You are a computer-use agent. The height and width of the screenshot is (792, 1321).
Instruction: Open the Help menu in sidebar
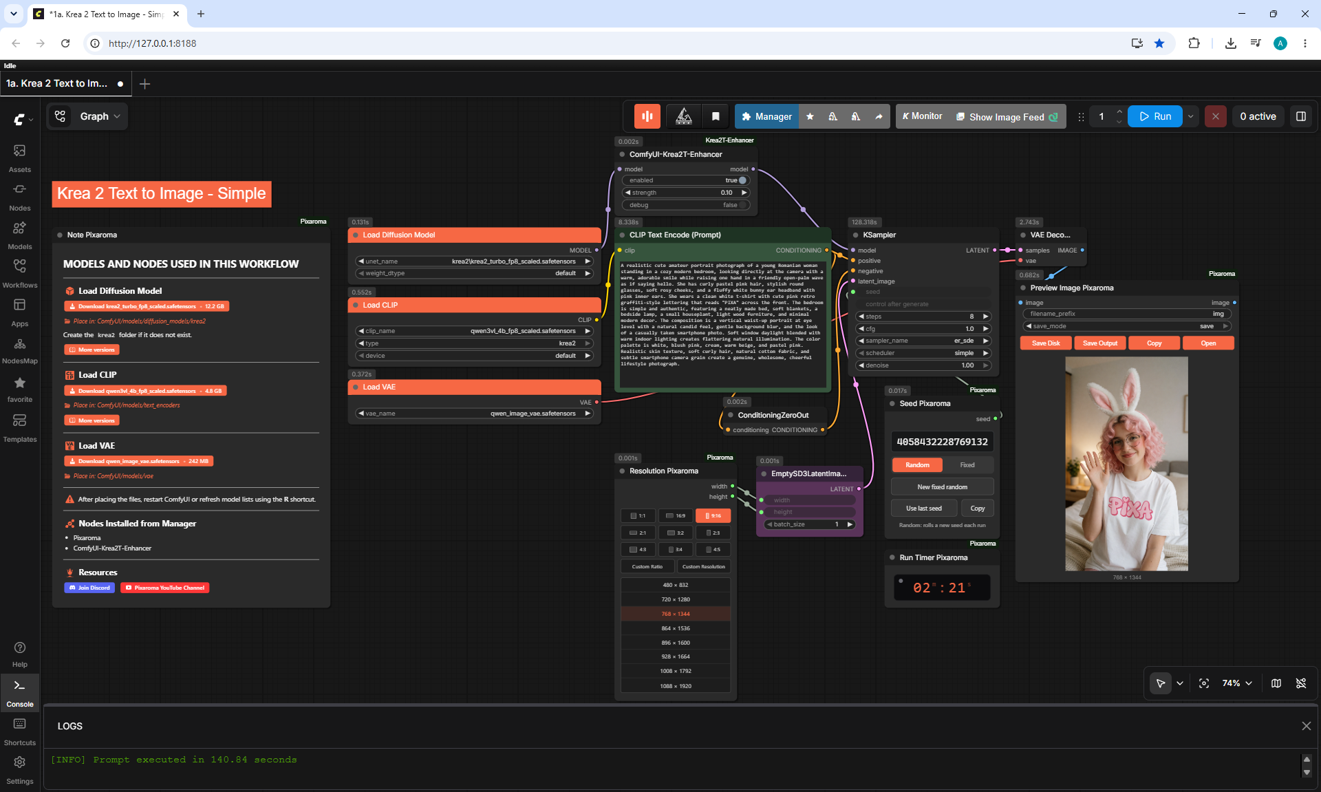click(19, 654)
